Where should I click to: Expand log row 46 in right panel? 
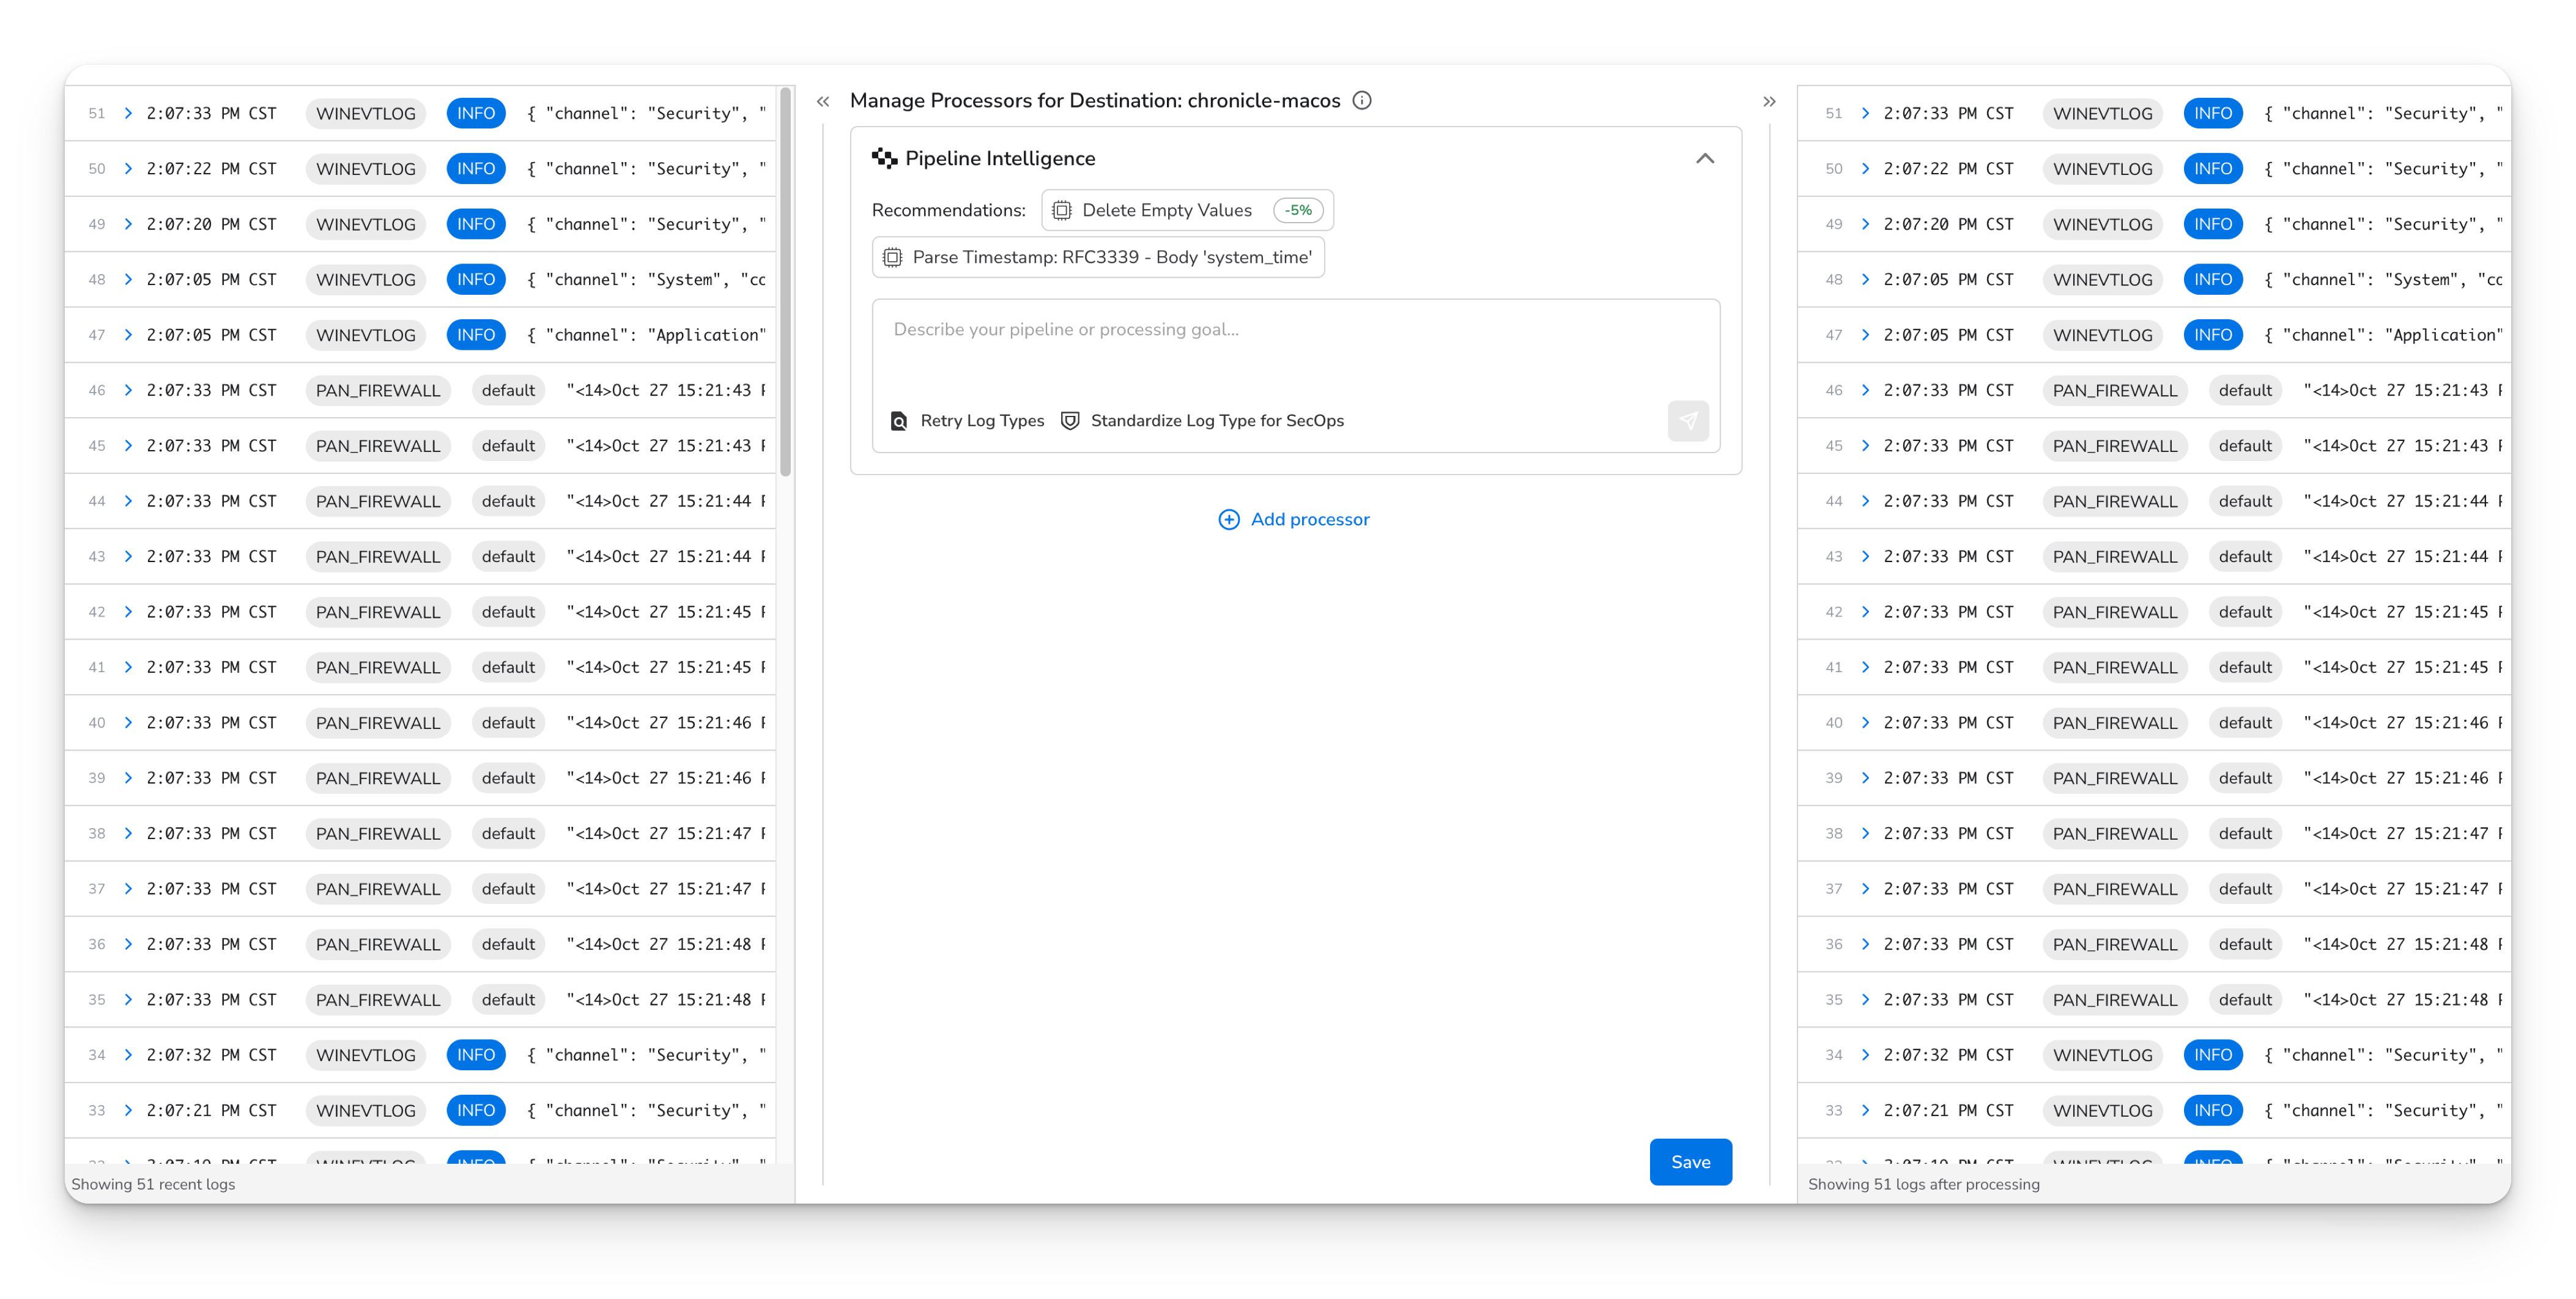(1865, 390)
